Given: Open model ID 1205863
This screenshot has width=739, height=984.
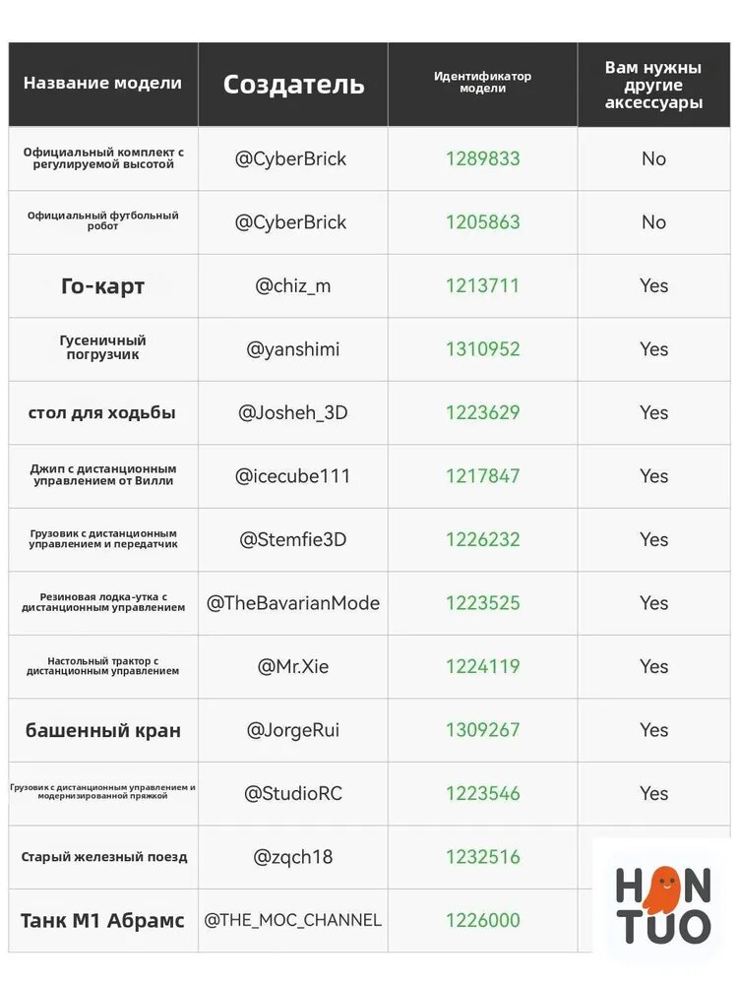Looking at the screenshot, I should (482, 222).
